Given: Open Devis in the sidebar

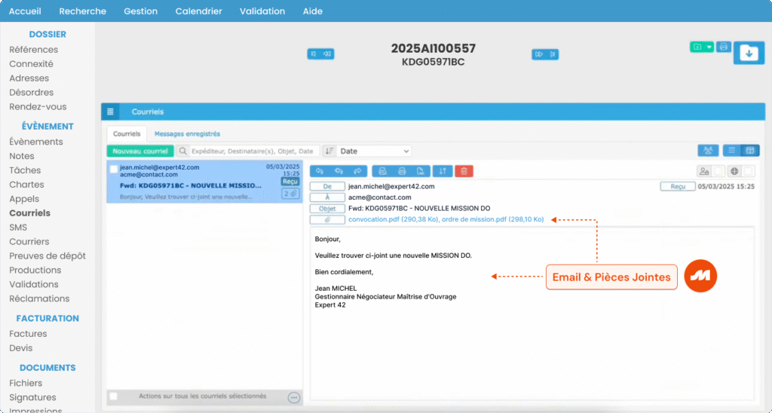Looking at the screenshot, I should (x=20, y=348).
